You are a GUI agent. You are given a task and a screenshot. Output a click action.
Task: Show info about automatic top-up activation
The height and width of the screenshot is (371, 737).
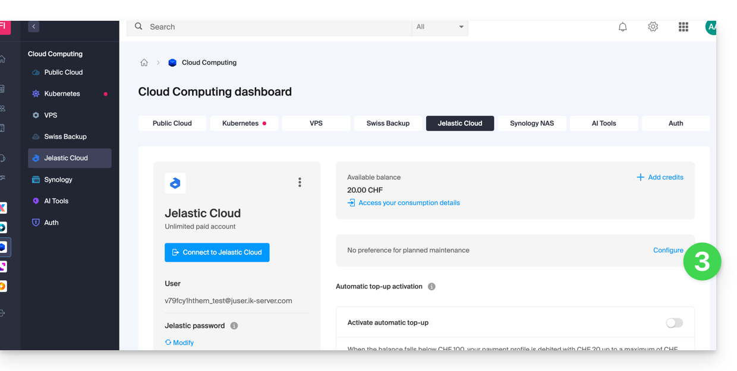point(432,287)
